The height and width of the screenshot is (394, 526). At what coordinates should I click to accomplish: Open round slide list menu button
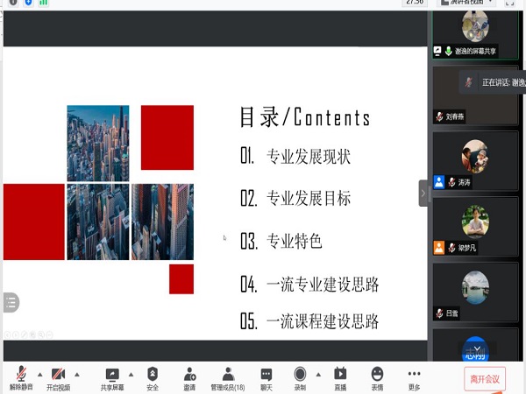point(11,303)
